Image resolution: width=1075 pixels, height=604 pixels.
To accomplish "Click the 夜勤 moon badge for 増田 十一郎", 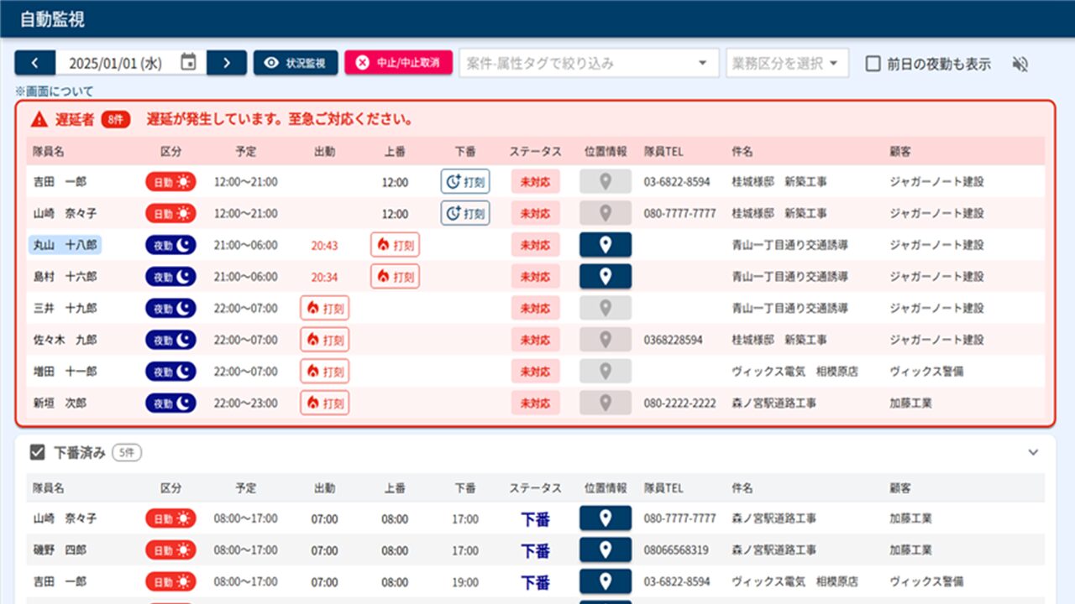I will [x=171, y=371].
